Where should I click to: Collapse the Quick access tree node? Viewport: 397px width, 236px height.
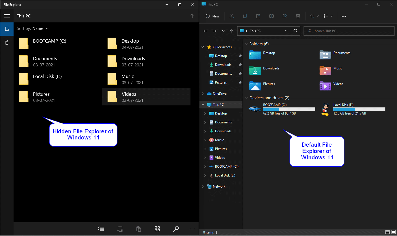(203, 47)
